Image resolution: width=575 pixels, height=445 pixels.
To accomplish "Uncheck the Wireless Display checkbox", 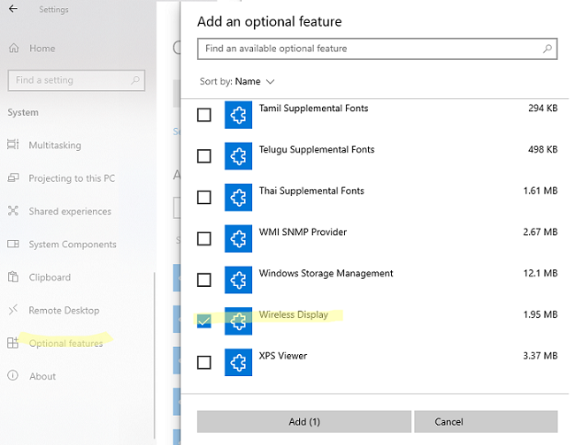I will 203,321.
